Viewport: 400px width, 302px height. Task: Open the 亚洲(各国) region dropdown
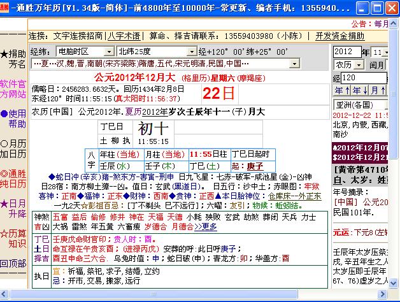(361, 105)
